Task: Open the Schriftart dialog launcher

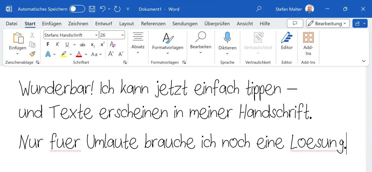Action: point(125,62)
